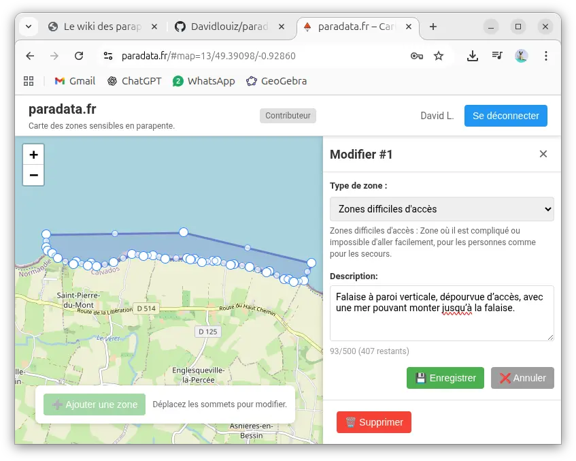Select the polygon's top-left corner vertex
Image resolution: width=576 pixels, height=461 pixels.
(x=46, y=234)
